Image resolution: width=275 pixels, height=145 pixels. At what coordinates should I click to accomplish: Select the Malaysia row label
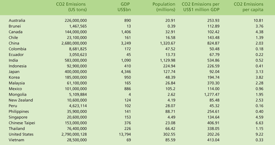pyautogui.click(x=16, y=83)
